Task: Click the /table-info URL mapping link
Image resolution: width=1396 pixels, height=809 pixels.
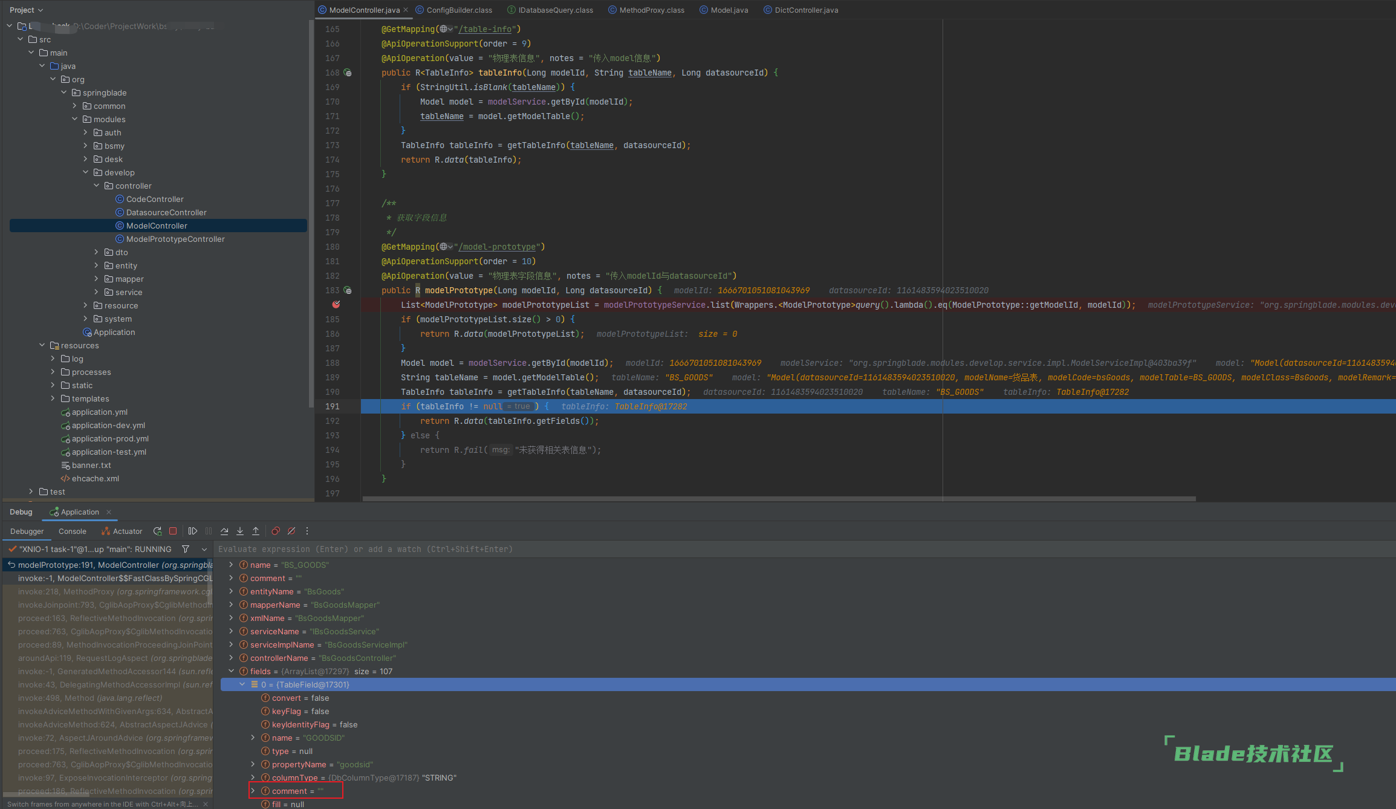Action: [x=486, y=29]
